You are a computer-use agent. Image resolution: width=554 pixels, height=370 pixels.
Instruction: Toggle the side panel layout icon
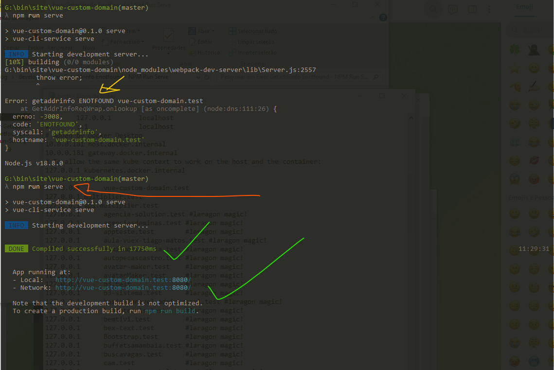coord(472,9)
